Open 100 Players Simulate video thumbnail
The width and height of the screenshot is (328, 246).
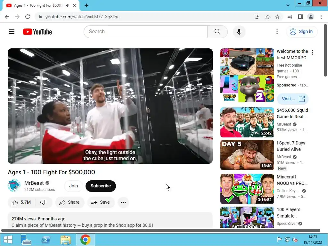pos(247,217)
